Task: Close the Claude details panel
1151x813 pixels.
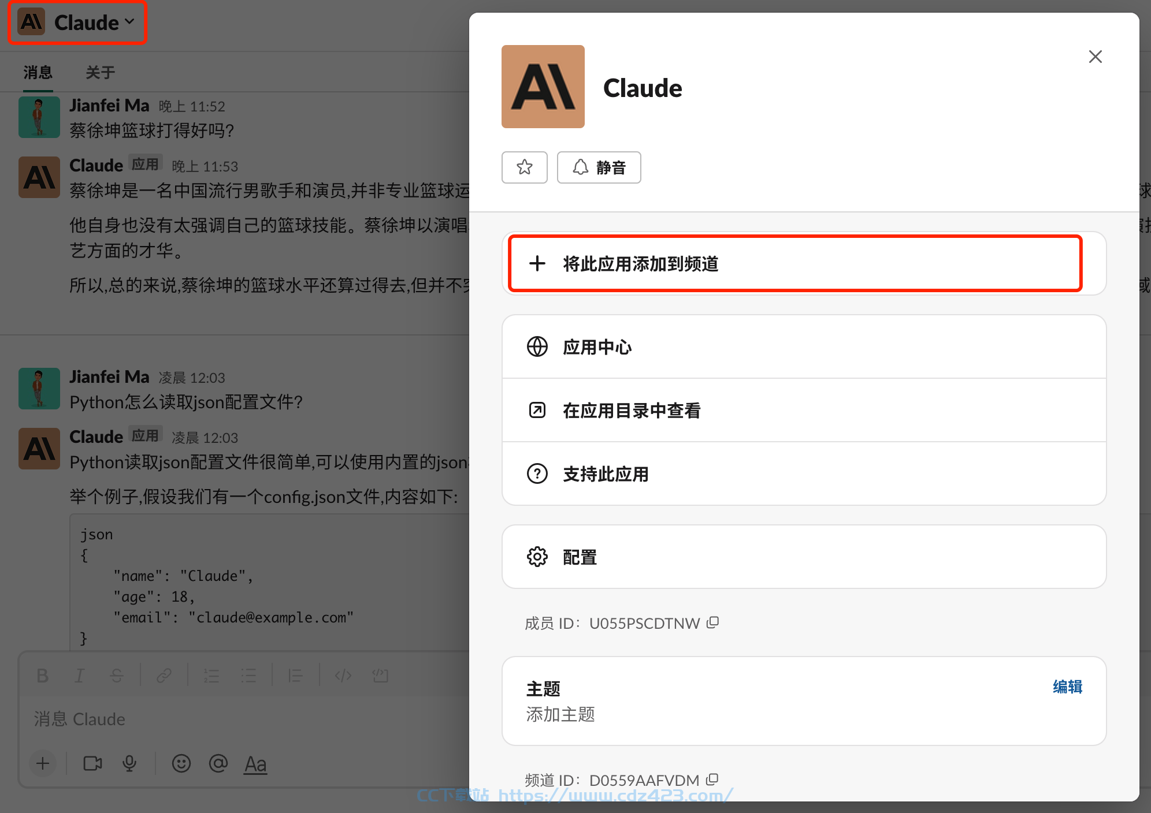Action: click(1095, 57)
